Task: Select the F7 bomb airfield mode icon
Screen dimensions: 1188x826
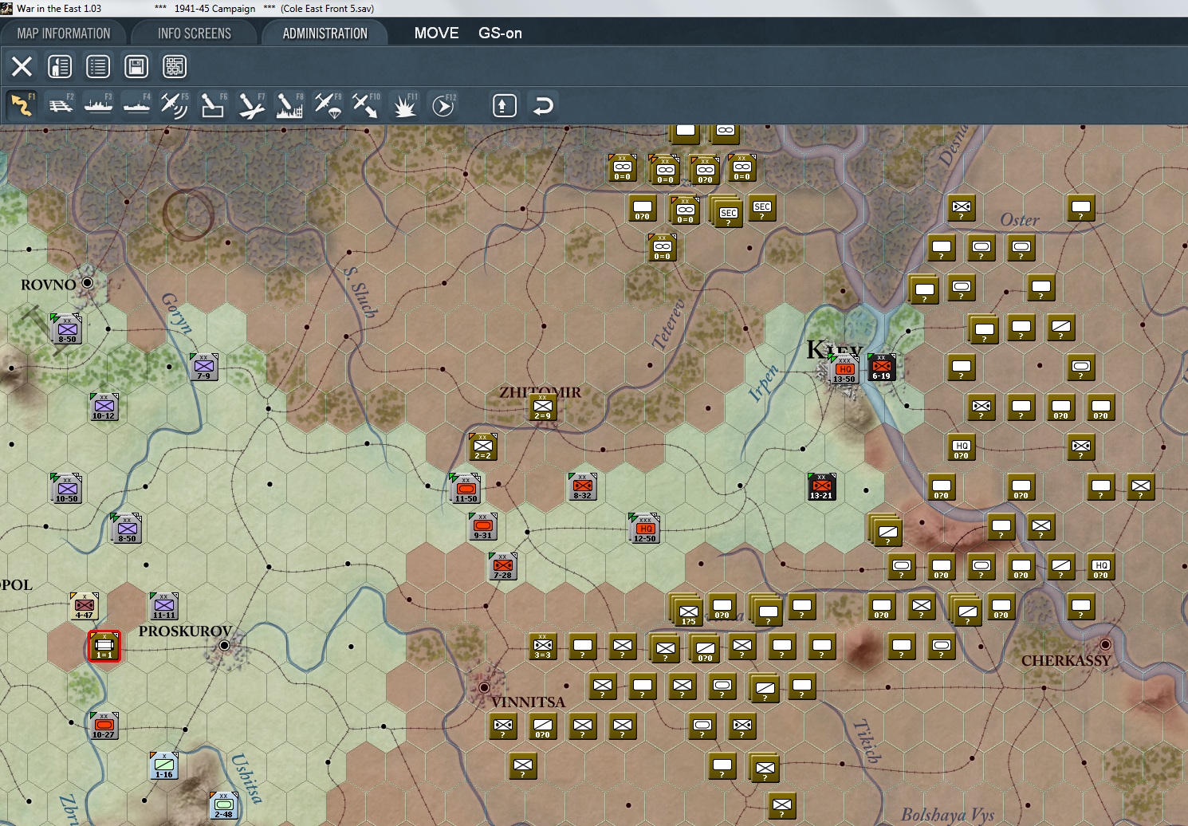Action: tap(251, 105)
